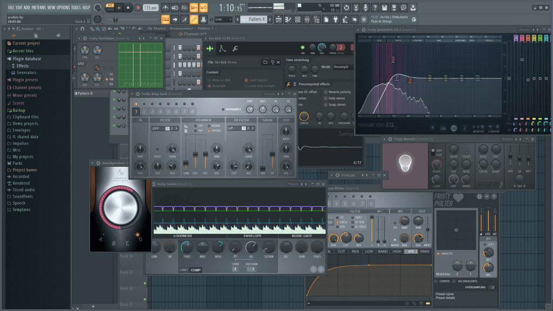Click the Playlist icon in the toolbar

(x=280, y=18)
